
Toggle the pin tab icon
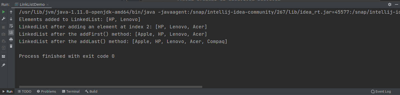point(3,65)
